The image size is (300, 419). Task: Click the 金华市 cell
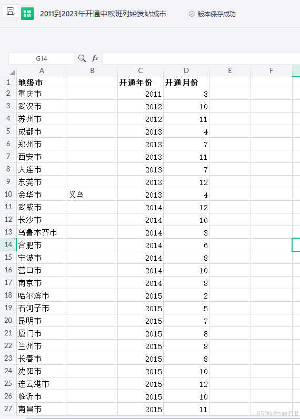42,195
